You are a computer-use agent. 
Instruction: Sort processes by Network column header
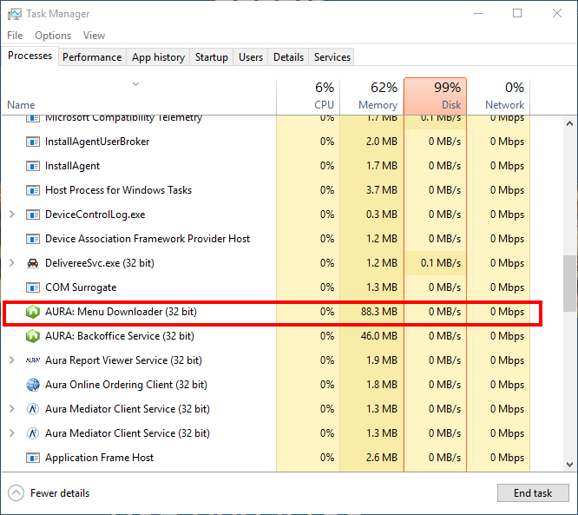(498, 96)
